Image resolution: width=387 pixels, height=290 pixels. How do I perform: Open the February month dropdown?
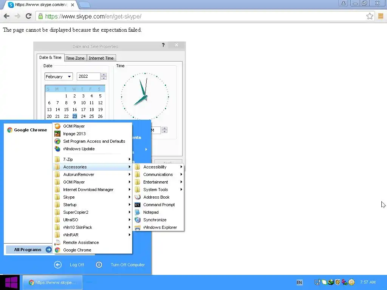[x=59, y=76]
